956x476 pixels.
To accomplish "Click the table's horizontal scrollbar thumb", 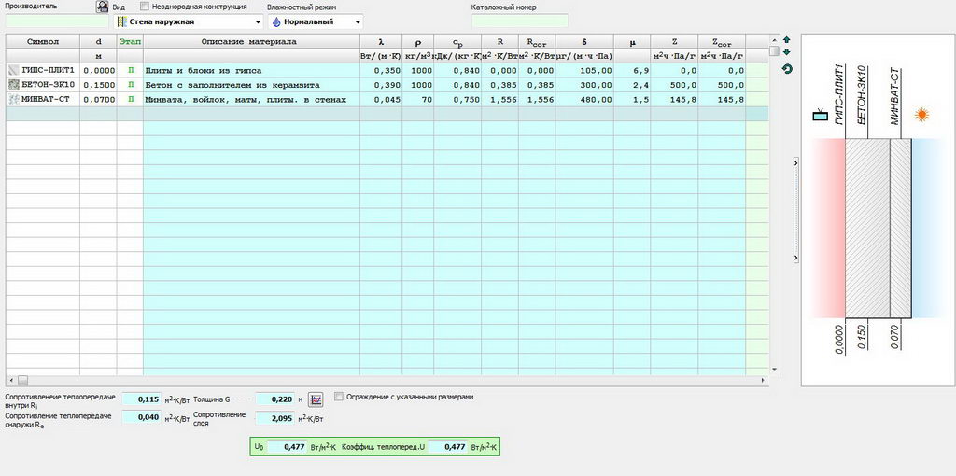I will pos(22,380).
